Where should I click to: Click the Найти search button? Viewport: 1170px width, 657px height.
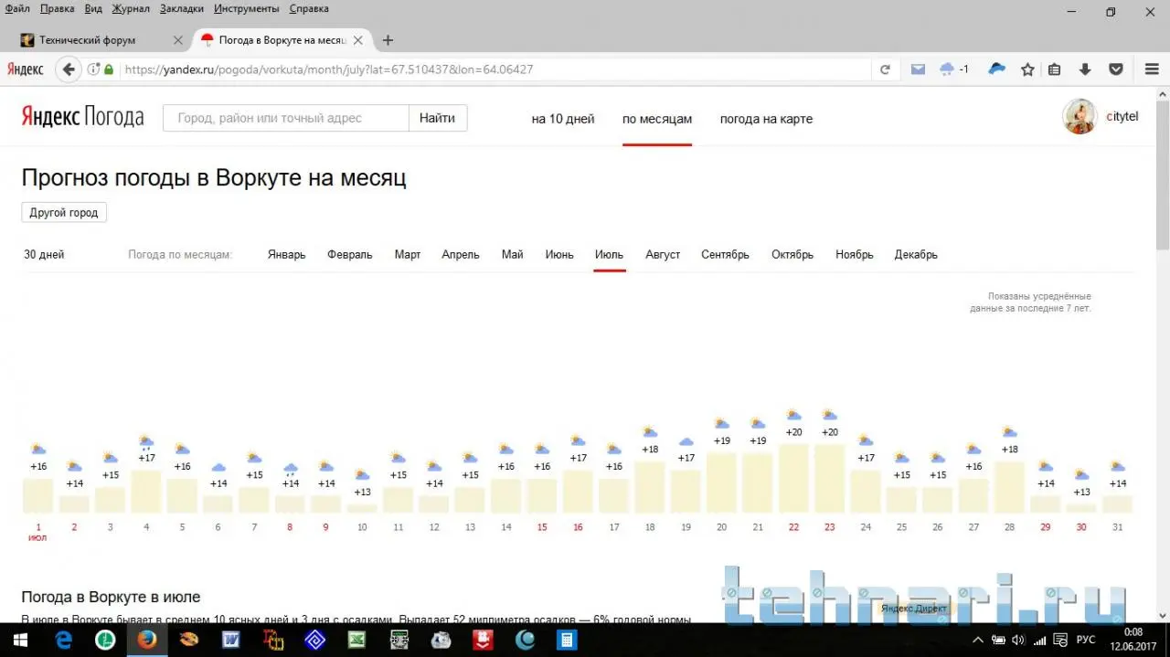[x=438, y=118]
